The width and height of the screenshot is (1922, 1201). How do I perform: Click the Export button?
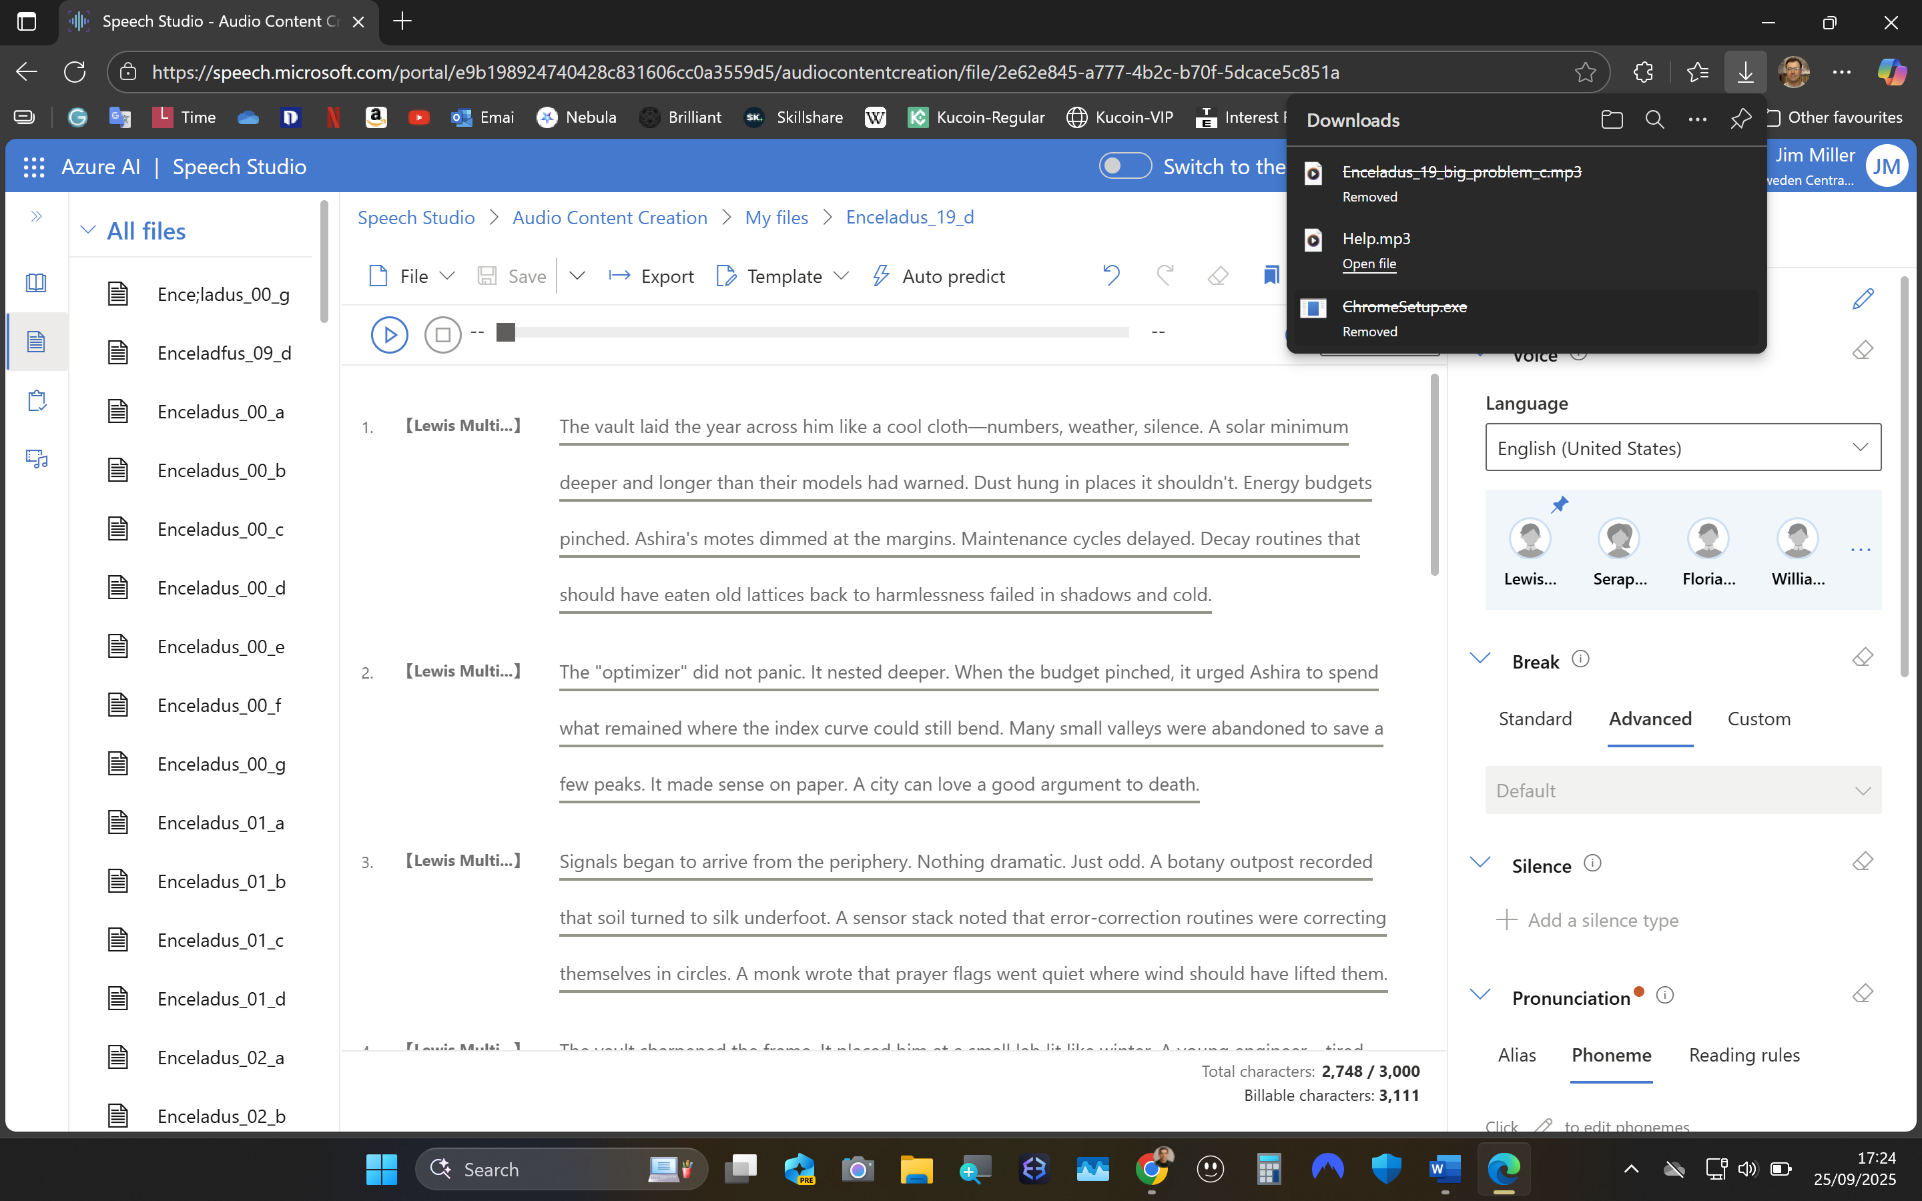tap(651, 276)
